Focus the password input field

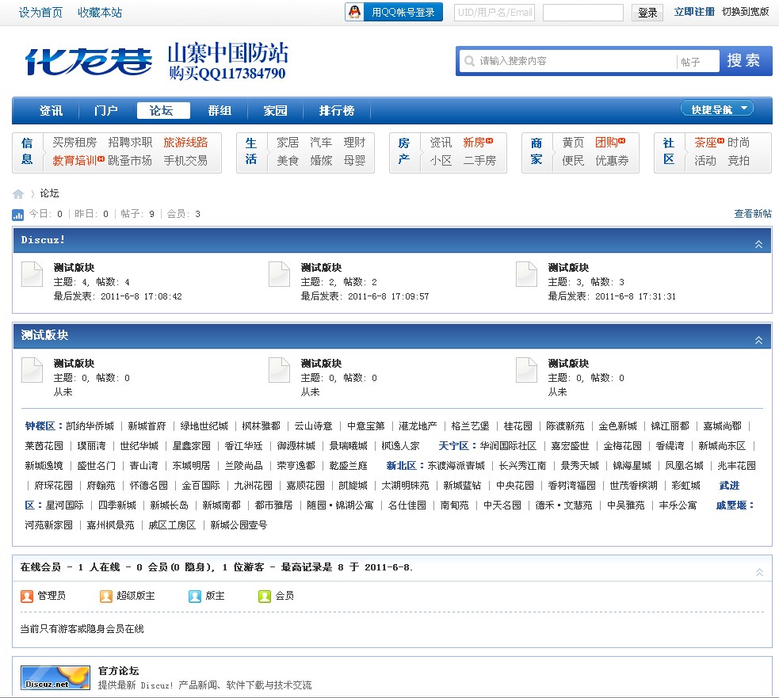click(x=582, y=13)
